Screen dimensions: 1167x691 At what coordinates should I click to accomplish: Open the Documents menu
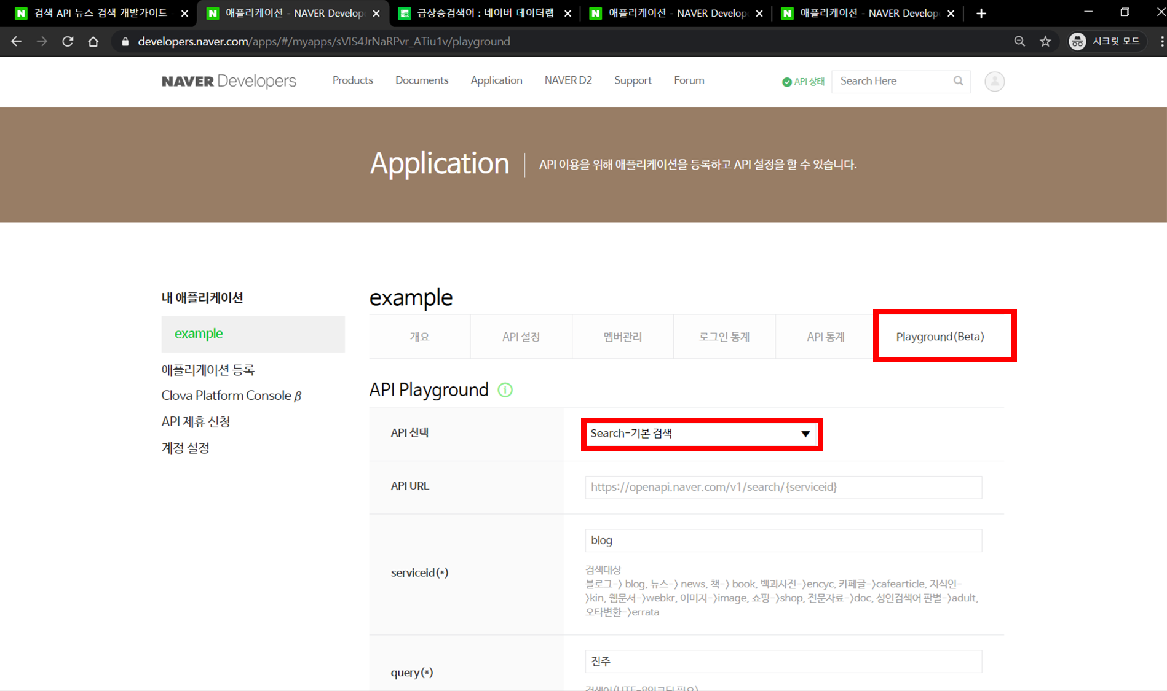pyautogui.click(x=422, y=80)
